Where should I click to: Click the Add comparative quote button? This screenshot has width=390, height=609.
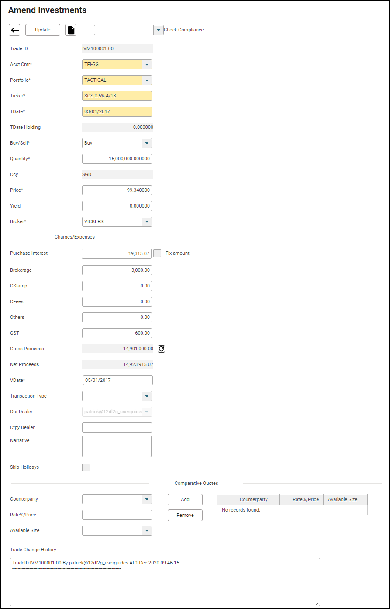tap(185, 499)
